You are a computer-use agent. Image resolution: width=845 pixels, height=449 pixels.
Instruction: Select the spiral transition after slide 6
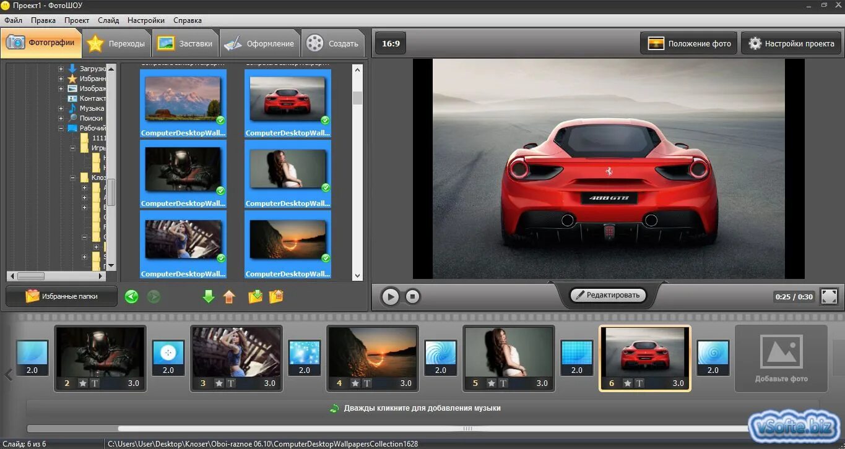point(713,358)
